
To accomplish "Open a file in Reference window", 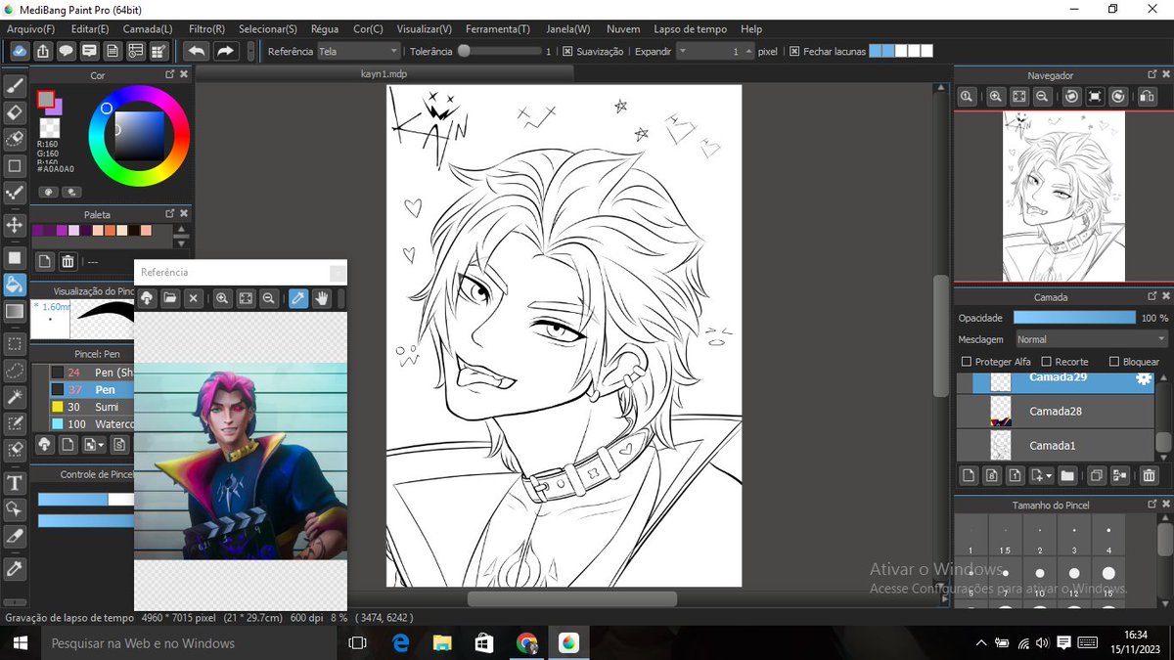I will pyautogui.click(x=170, y=298).
